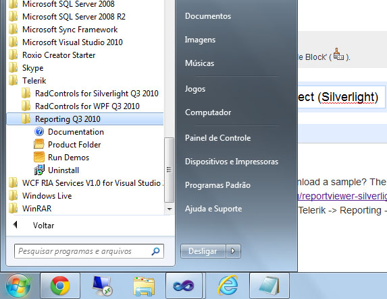Image resolution: width=387 pixels, height=299 pixels.
Task: Click the Voltar label
Action: (x=43, y=226)
